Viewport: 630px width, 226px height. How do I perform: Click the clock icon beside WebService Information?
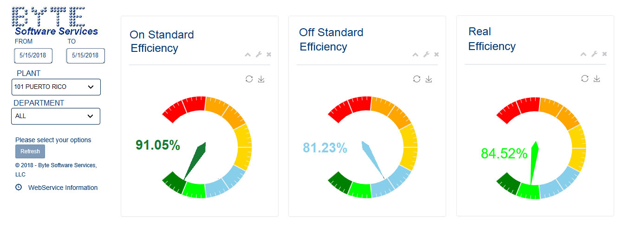coord(19,188)
